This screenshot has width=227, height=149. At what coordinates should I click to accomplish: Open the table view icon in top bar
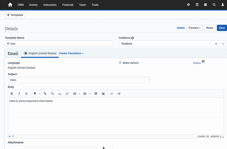[197, 5]
